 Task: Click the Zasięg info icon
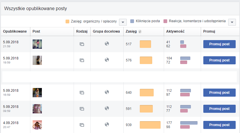pos(140,31)
